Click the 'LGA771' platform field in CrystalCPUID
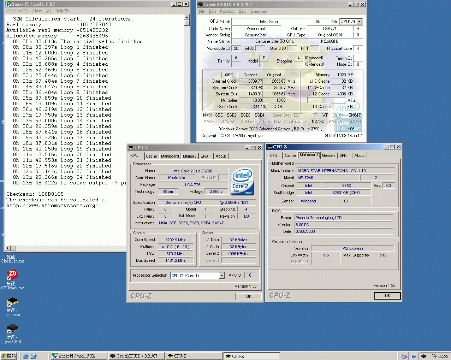The image size is (451, 360). 330,29
